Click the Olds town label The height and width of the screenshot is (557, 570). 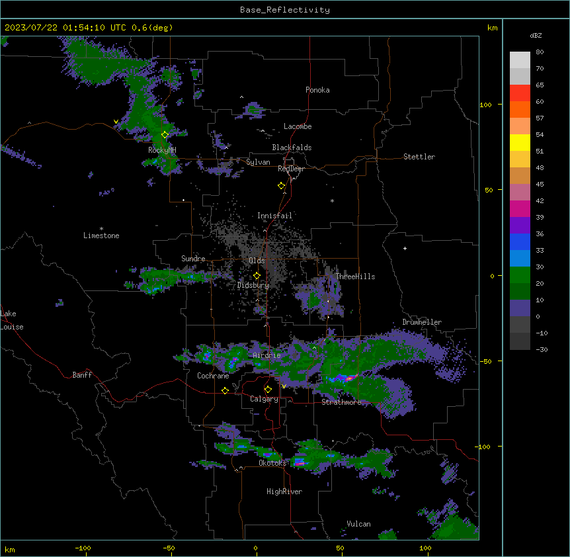pyautogui.click(x=257, y=261)
